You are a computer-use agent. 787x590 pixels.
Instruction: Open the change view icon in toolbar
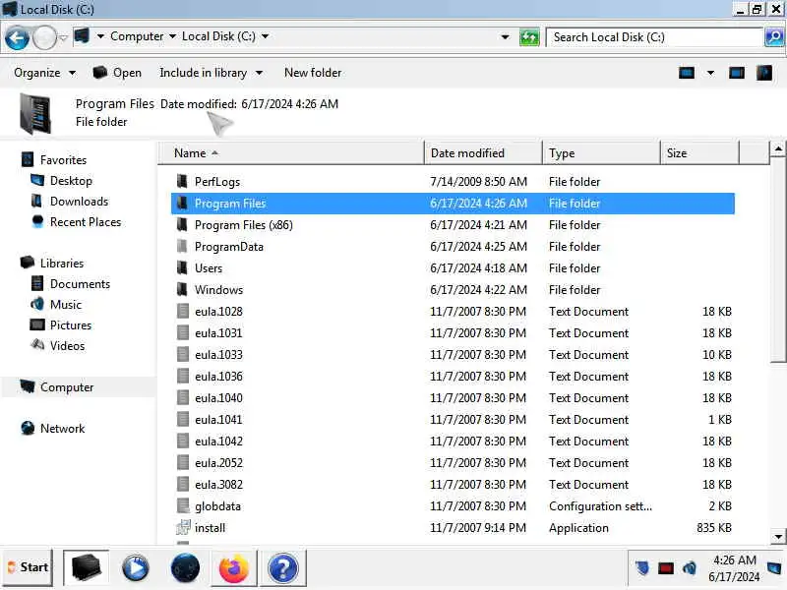(686, 73)
